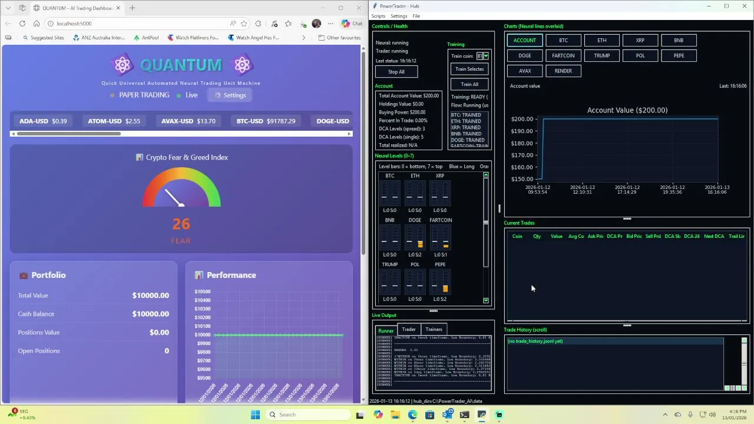Show the DOGE chart
Screen dimensions: 754x424
pos(524,55)
